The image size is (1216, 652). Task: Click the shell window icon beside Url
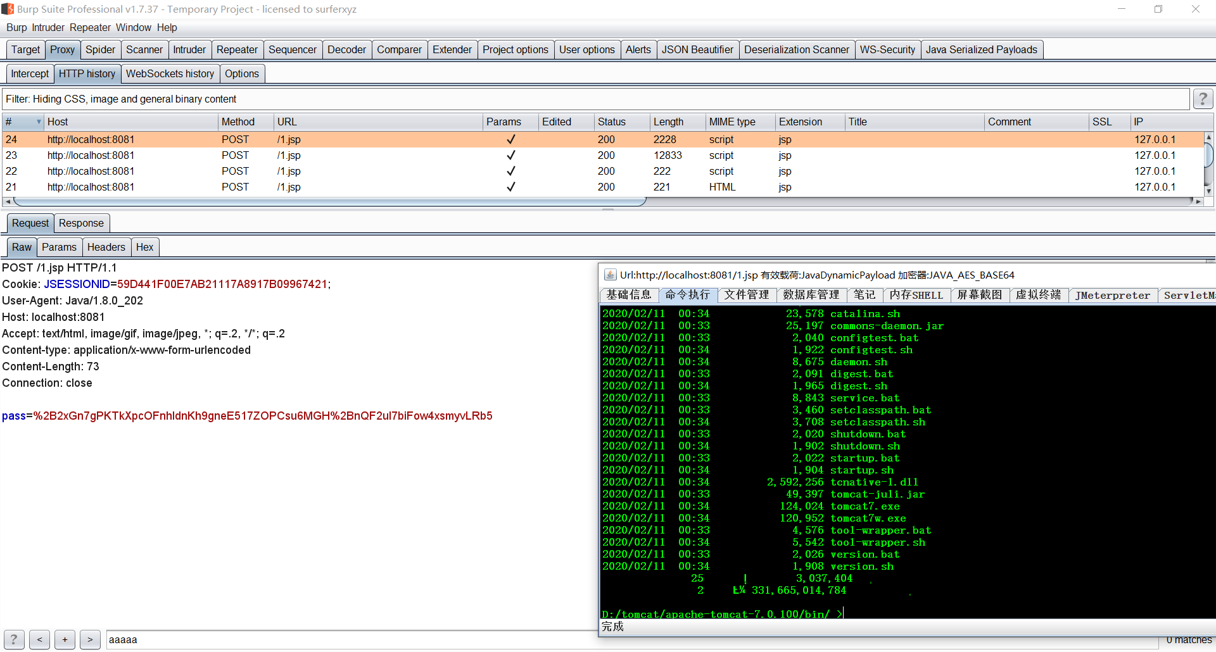point(610,275)
